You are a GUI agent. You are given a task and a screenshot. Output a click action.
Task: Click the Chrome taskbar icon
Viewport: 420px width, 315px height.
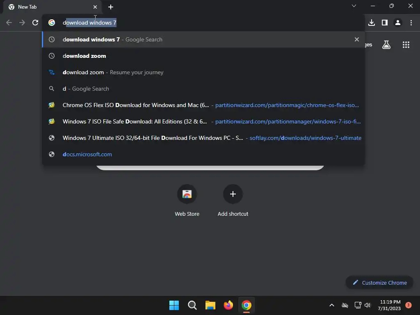[x=247, y=305]
